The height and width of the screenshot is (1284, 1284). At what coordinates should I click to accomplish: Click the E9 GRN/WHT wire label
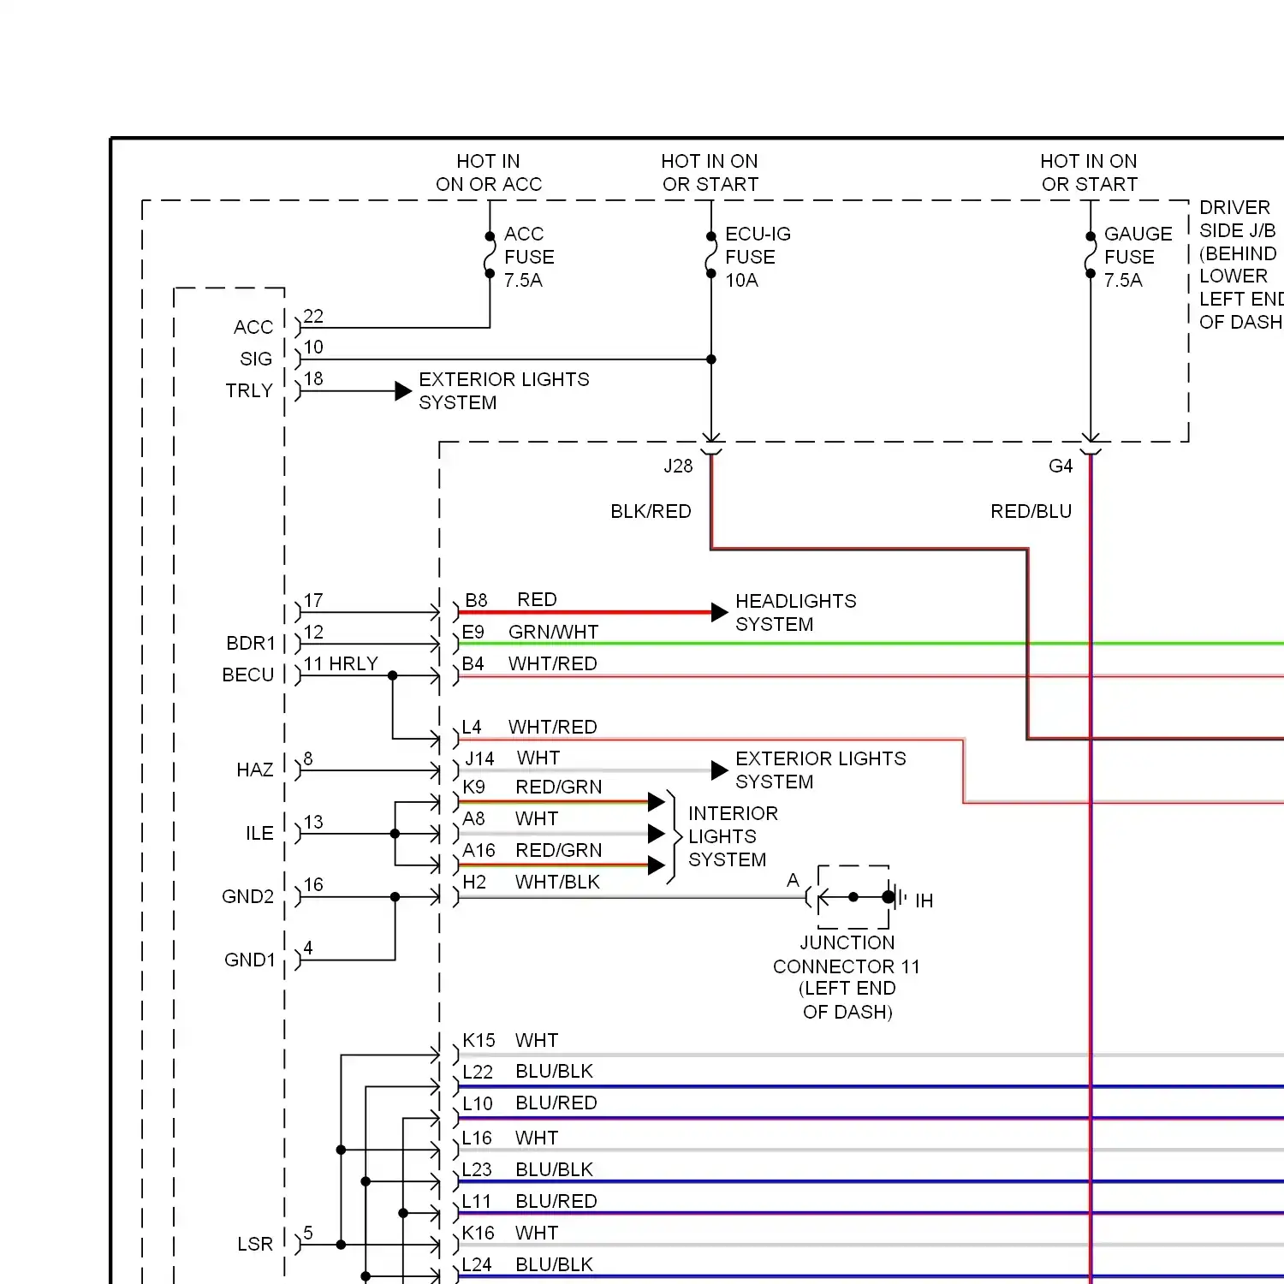point(530,632)
